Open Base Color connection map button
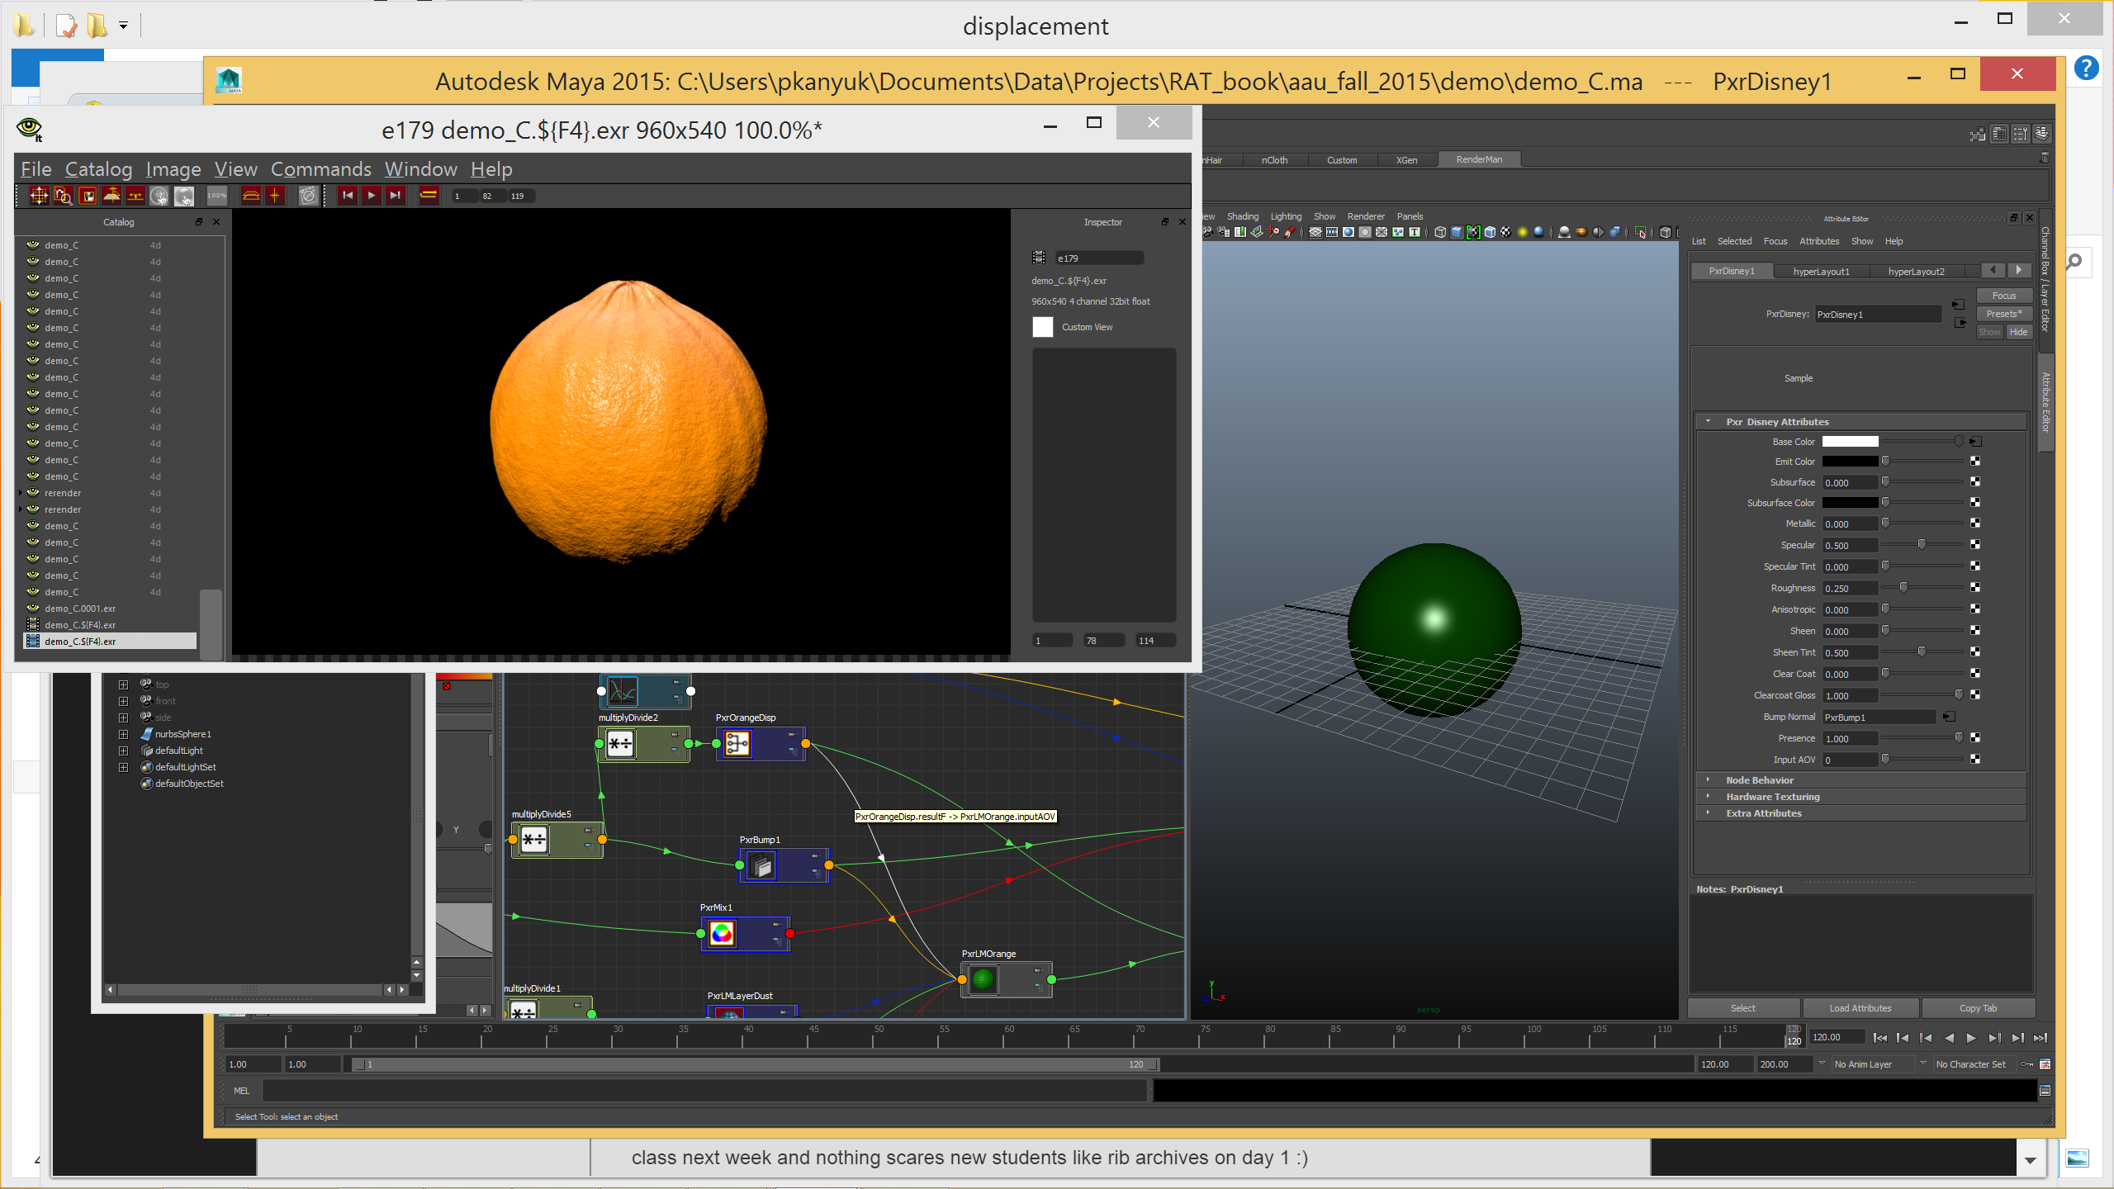Image resolution: width=2114 pixels, height=1189 pixels. 1975,442
